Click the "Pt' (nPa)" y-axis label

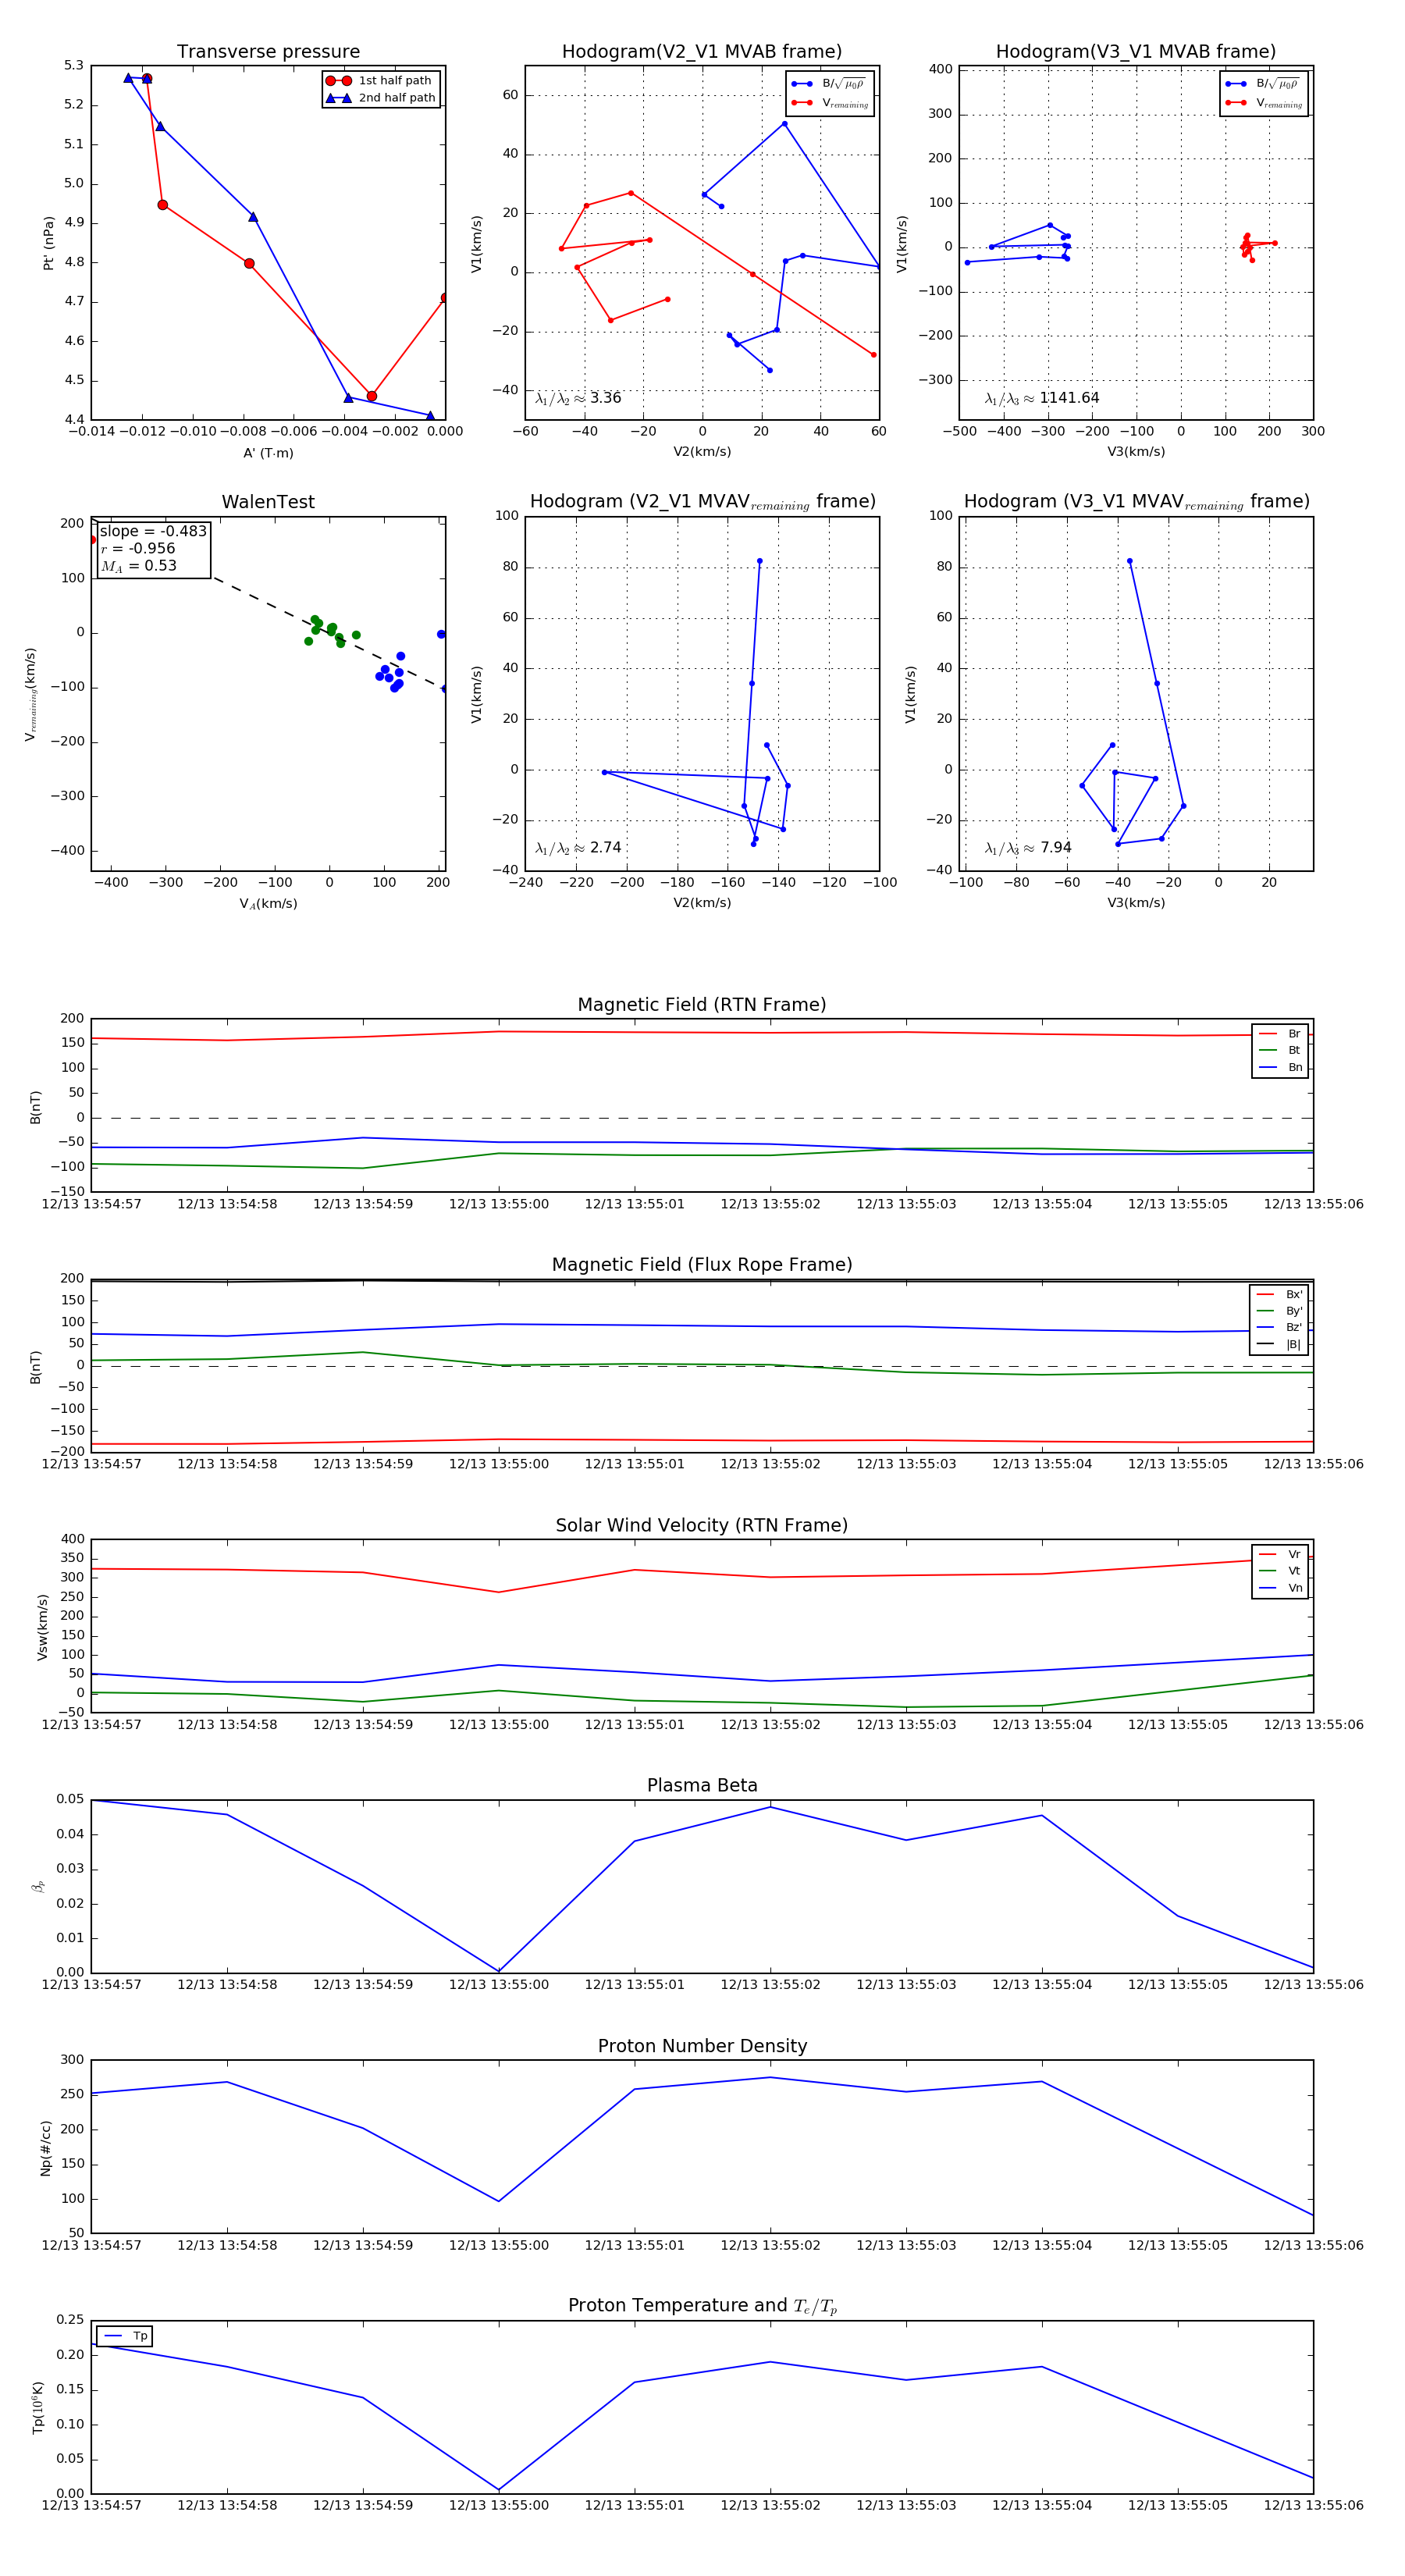click(x=48, y=243)
